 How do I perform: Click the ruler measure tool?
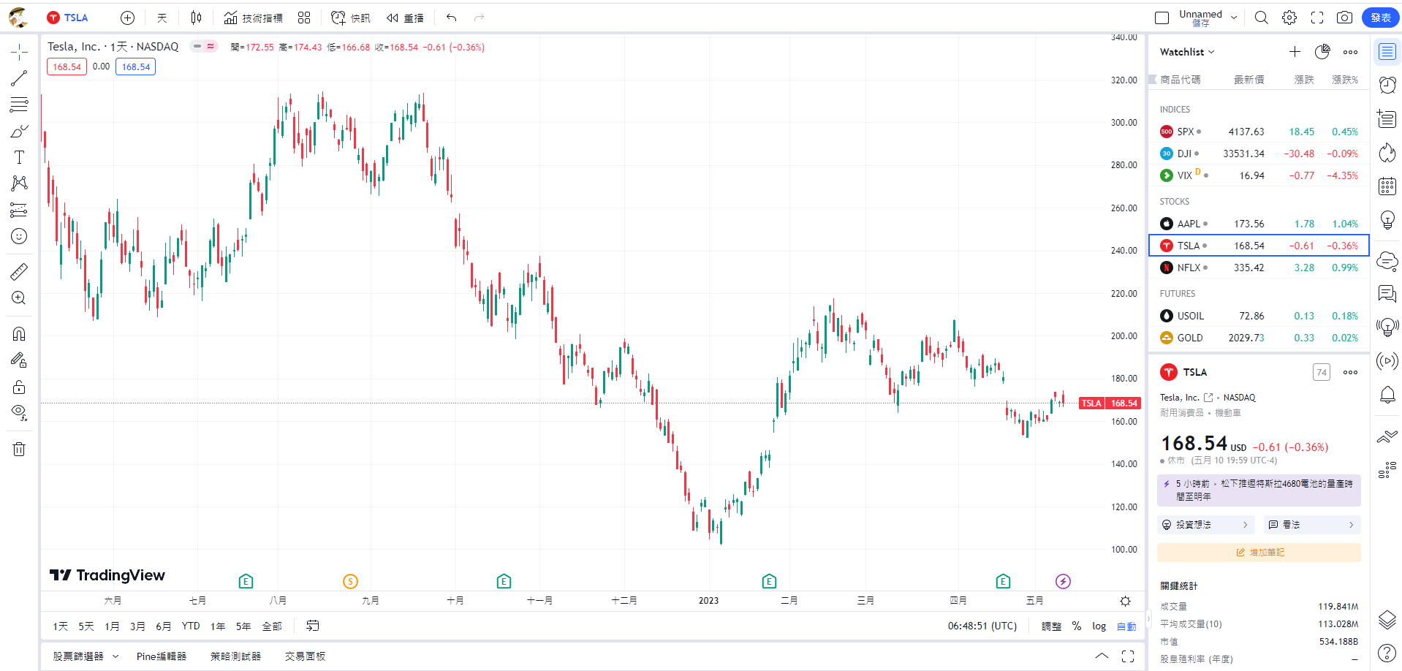(19, 272)
